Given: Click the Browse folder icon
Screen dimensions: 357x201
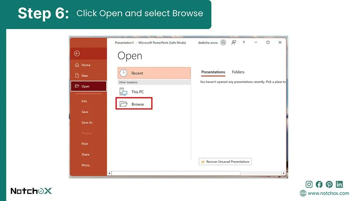Looking at the screenshot, I should 124,104.
